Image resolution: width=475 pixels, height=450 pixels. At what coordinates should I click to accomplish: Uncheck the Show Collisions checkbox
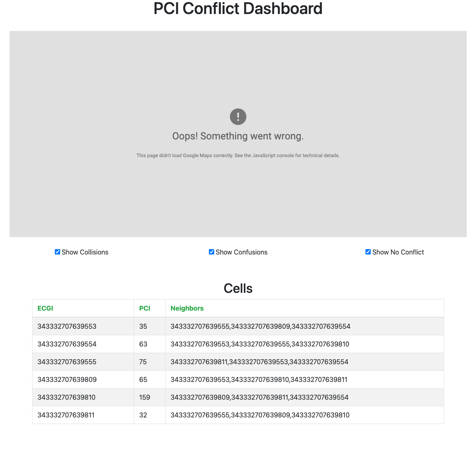[57, 252]
